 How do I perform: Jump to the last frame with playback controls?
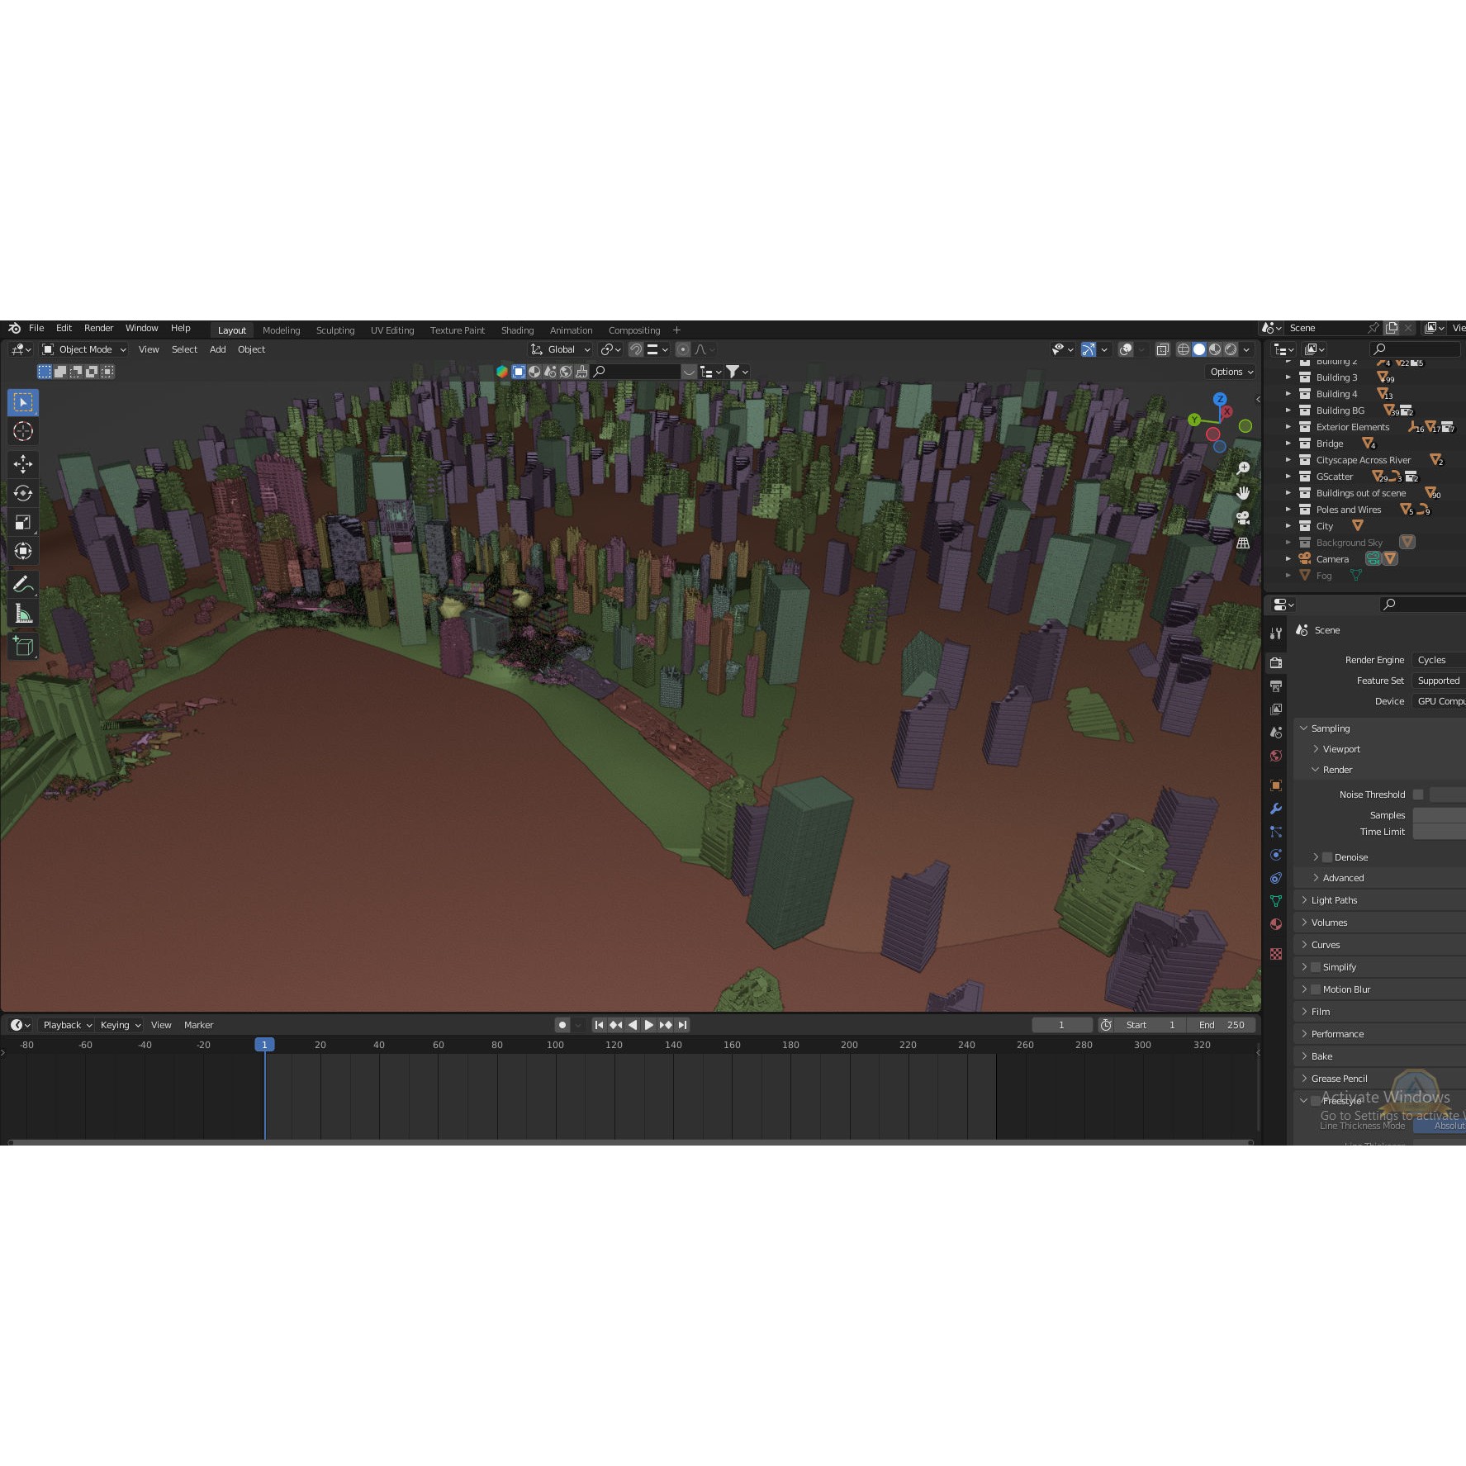(682, 1024)
